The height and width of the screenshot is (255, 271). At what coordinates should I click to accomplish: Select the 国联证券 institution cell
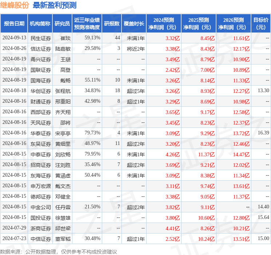[41, 70]
